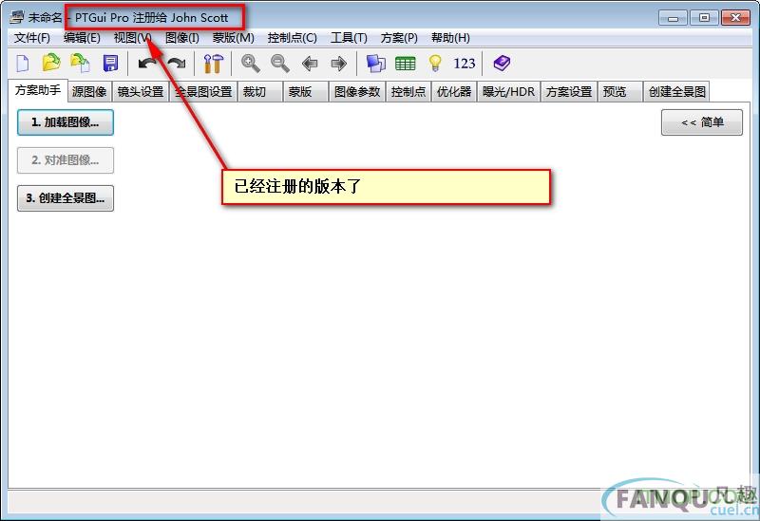Switch to the 源图像 tab
This screenshot has height=521, width=760.
[89, 91]
